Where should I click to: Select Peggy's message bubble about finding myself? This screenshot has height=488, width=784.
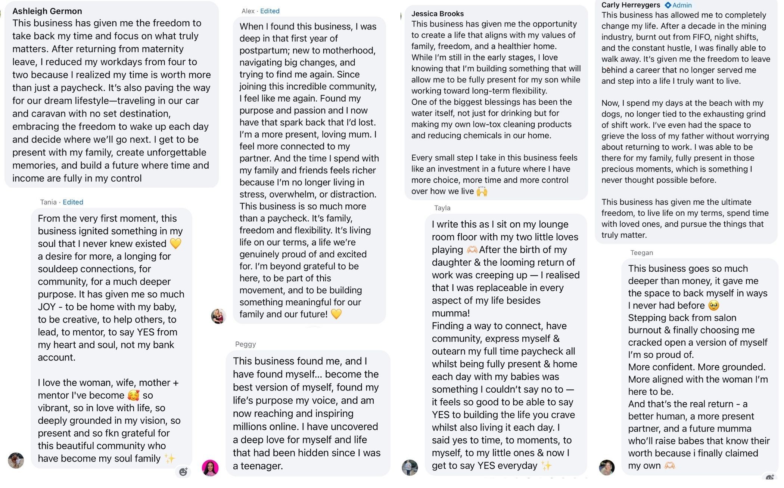tap(308, 413)
